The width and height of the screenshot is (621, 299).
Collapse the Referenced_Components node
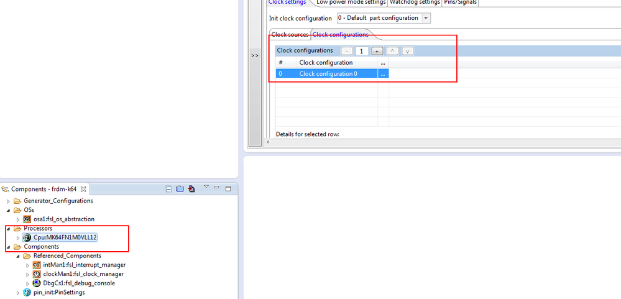(x=18, y=256)
